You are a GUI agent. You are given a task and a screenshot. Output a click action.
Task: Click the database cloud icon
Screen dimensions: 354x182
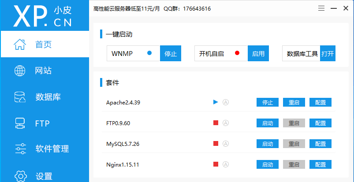point(20,97)
